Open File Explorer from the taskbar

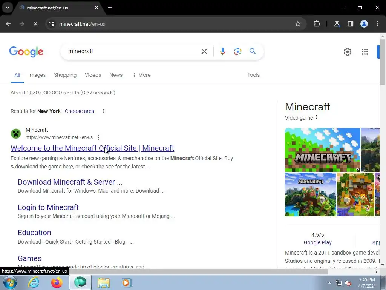coord(104,282)
